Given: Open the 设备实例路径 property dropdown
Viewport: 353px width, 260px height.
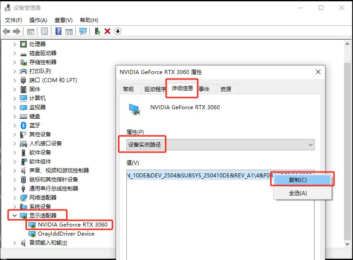Looking at the screenshot, I should coord(220,145).
